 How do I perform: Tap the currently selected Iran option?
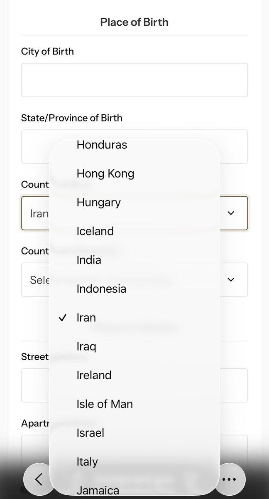point(86,317)
